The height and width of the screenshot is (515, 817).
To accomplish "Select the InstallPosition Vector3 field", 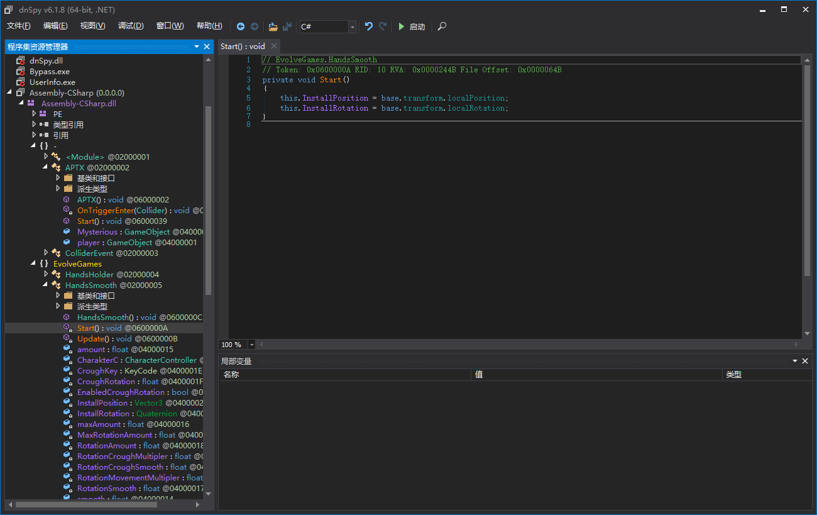I will point(140,402).
